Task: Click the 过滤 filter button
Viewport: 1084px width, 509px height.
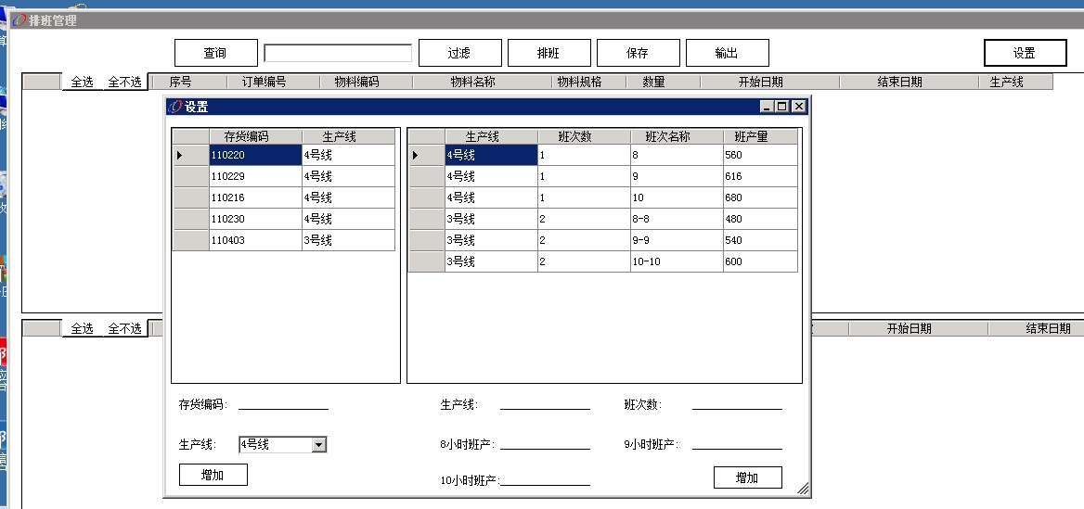Action: click(459, 53)
